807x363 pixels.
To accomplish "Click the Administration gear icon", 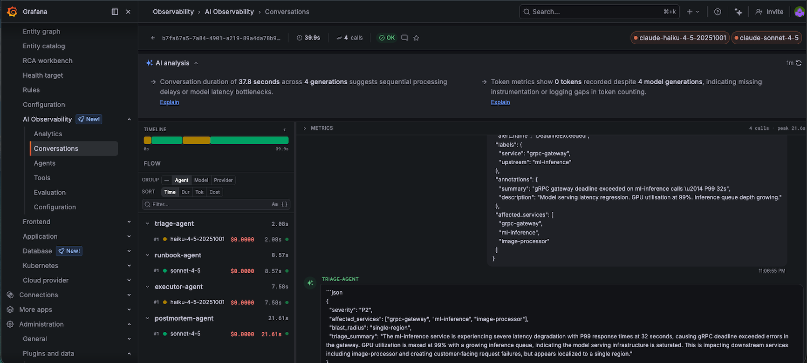I will click(x=10, y=324).
